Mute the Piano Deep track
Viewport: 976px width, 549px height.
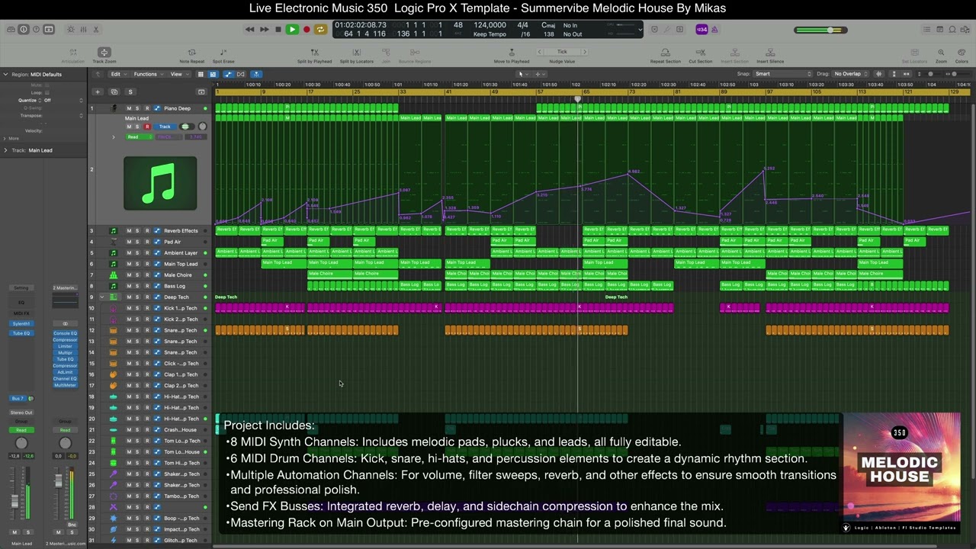[129, 108]
